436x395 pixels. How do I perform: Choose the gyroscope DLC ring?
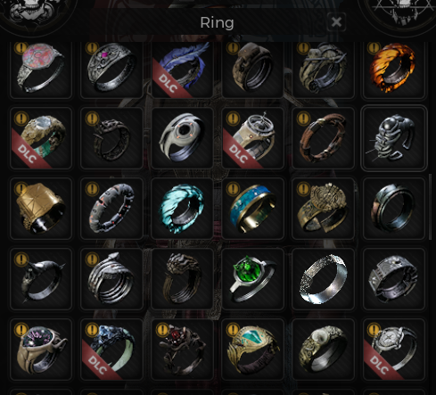(252, 138)
